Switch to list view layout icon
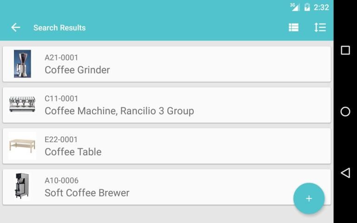This screenshot has height=223, width=357. 293,27
